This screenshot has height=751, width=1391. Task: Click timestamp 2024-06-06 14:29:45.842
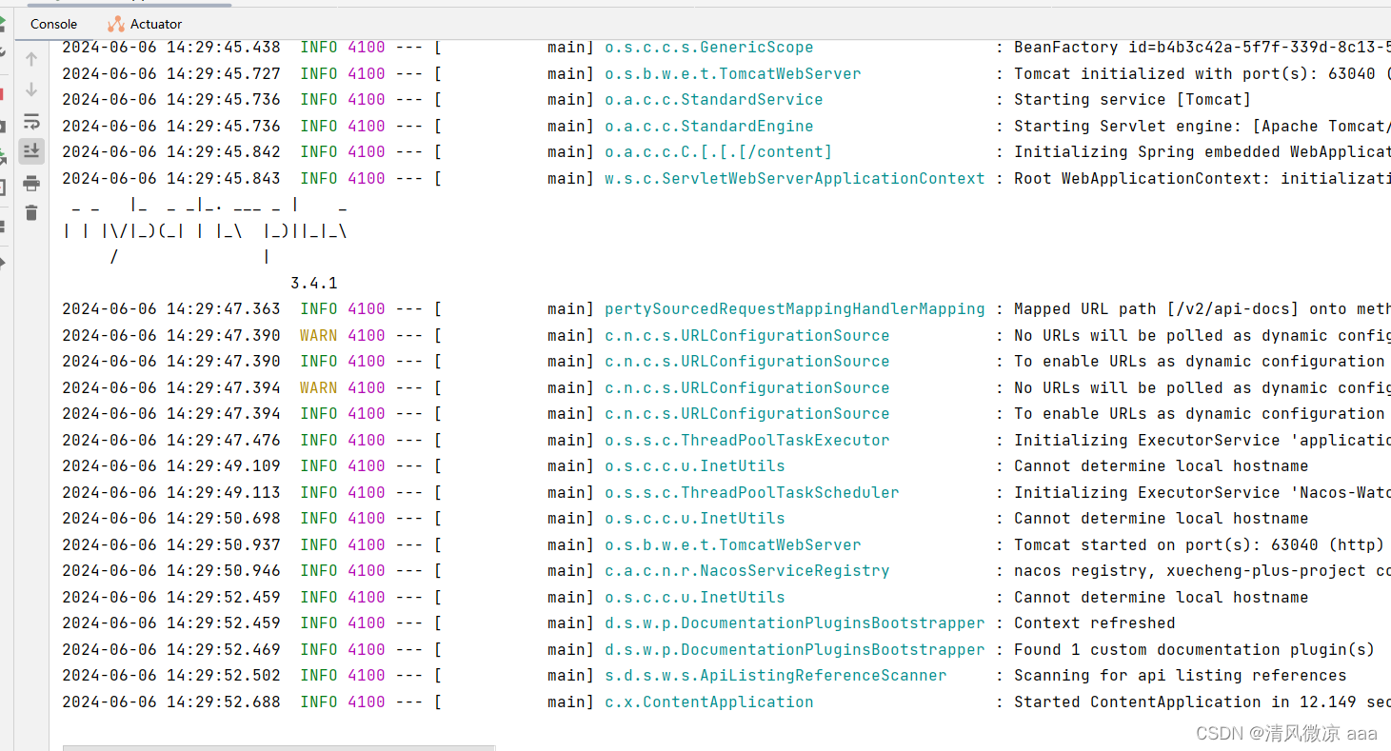[x=171, y=152]
